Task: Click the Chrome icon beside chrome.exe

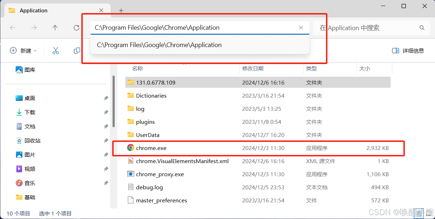Action: 131,148
